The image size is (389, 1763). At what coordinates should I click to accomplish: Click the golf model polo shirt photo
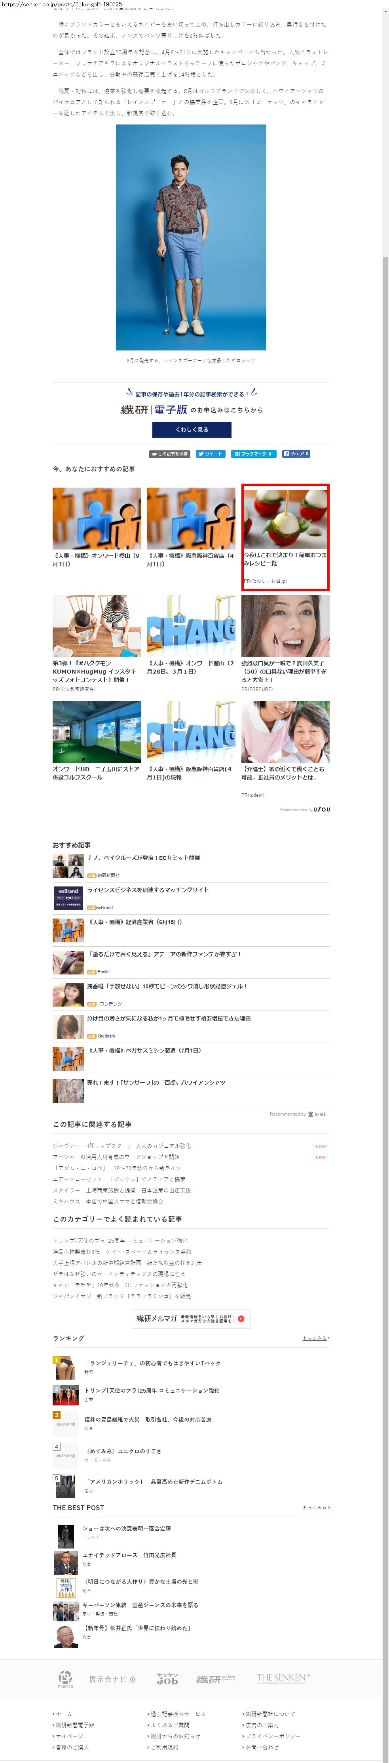click(x=191, y=237)
